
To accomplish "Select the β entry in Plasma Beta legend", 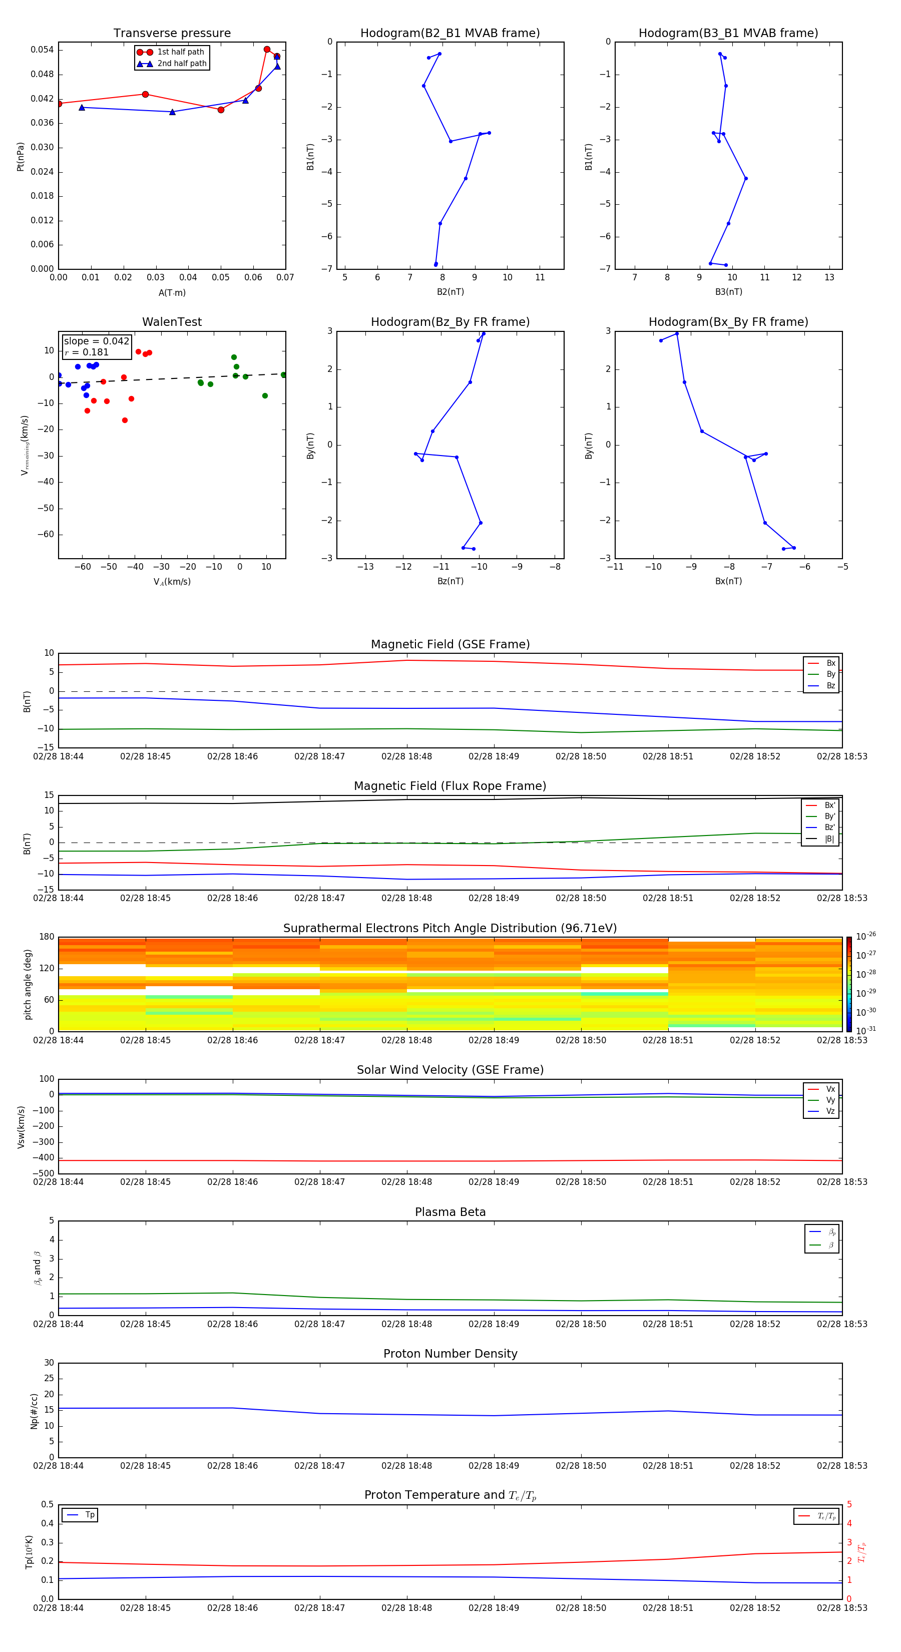I will click(x=822, y=1245).
